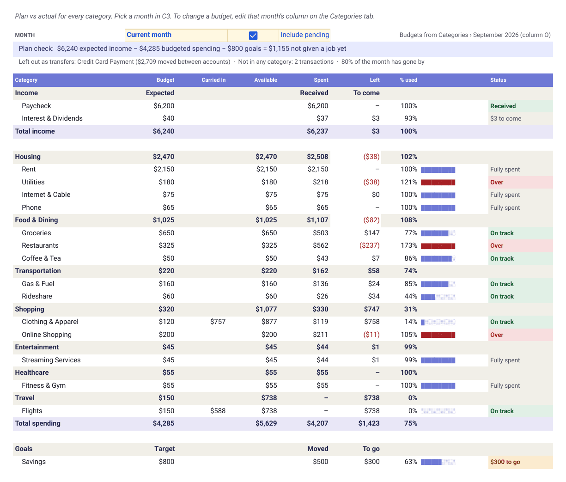Viewport: 566px width, 482px height.
Task: Click the Paycheck row label
Action: point(37,106)
